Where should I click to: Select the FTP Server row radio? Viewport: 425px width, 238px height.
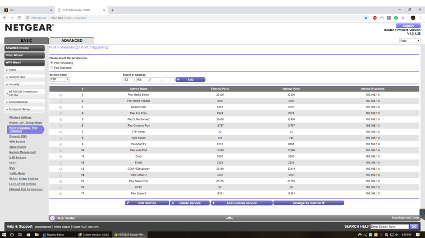tap(61, 132)
